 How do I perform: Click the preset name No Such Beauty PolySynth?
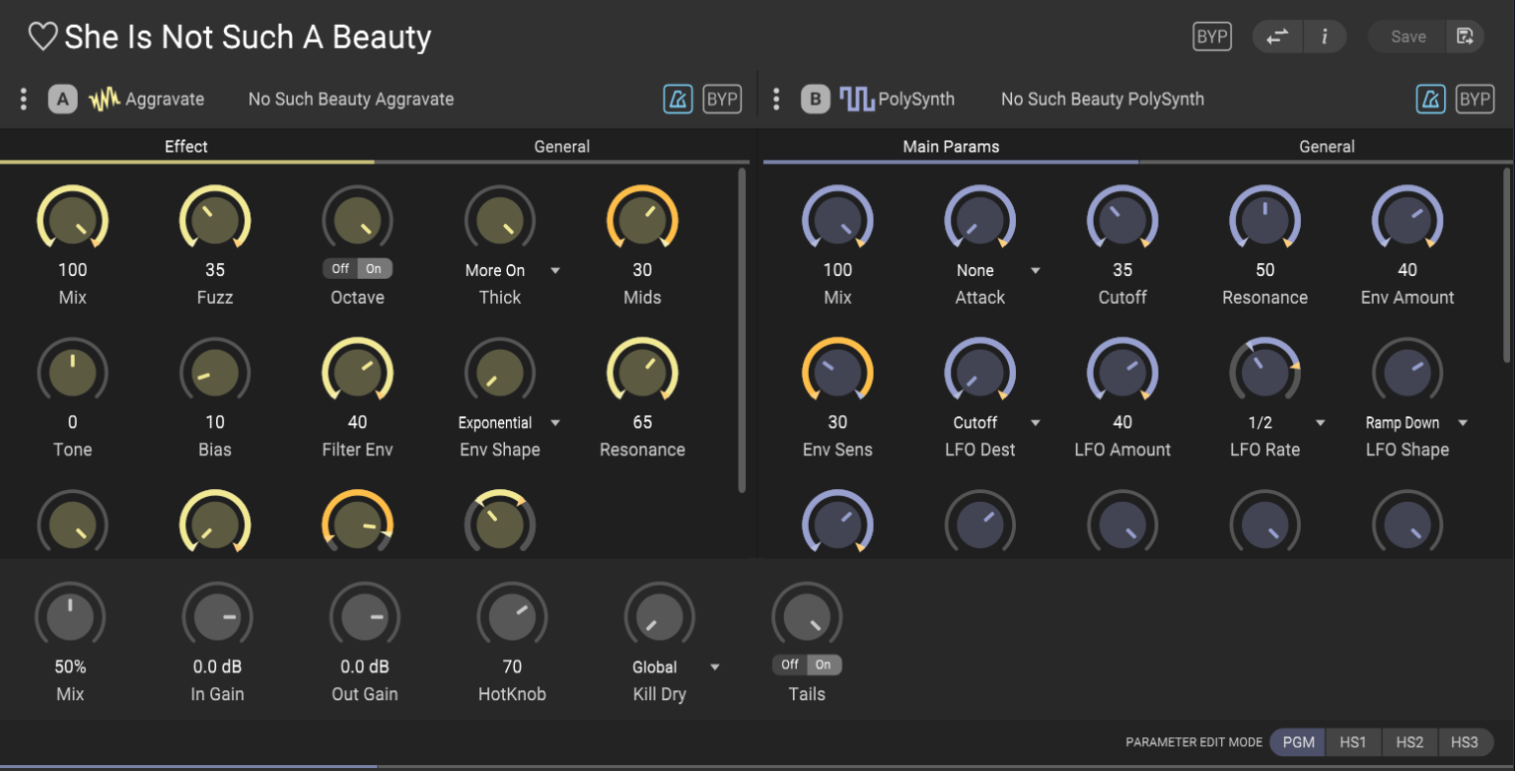(x=1102, y=99)
